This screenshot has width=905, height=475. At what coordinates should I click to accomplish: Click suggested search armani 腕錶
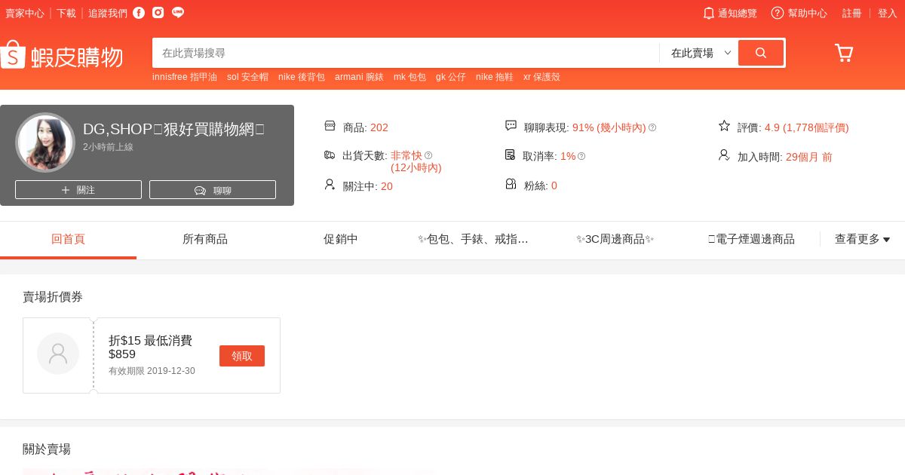[x=359, y=77]
